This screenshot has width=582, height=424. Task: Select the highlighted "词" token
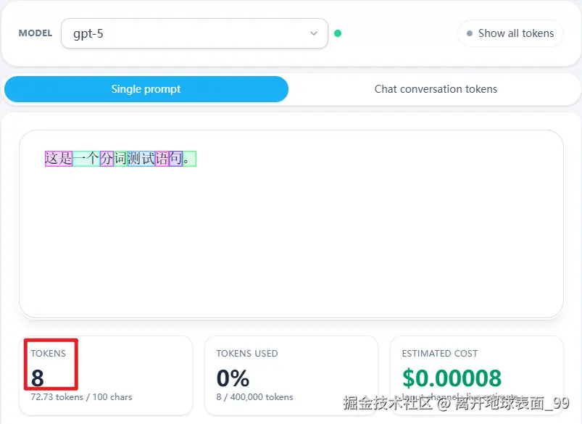121,159
